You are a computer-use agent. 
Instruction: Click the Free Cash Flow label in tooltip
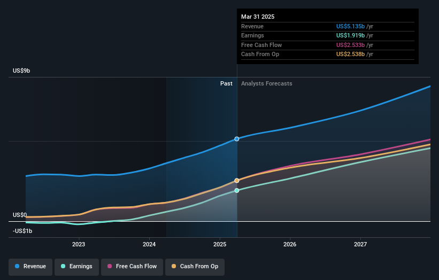(x=261, y=45)
